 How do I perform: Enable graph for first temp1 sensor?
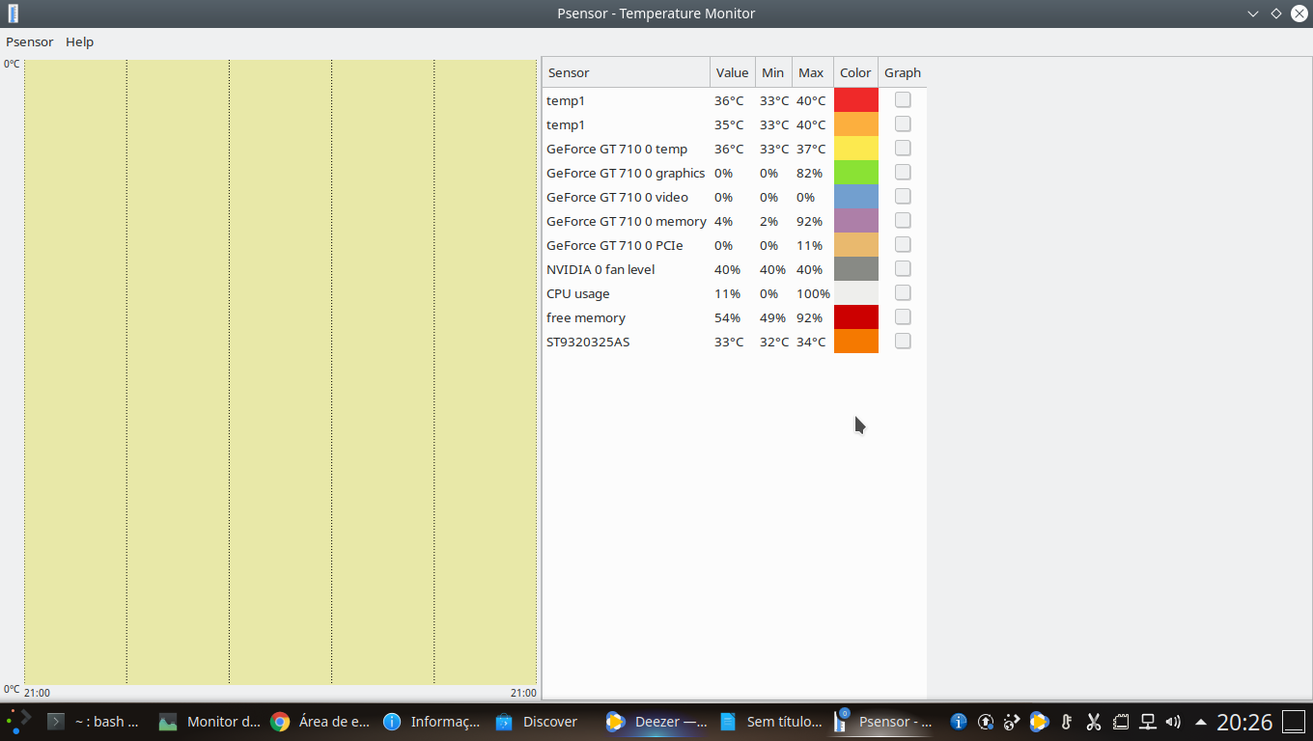tap(903, 99)
